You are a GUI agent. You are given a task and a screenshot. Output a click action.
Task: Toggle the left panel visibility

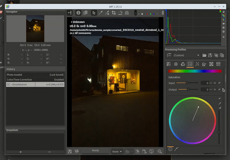[70, 13]
